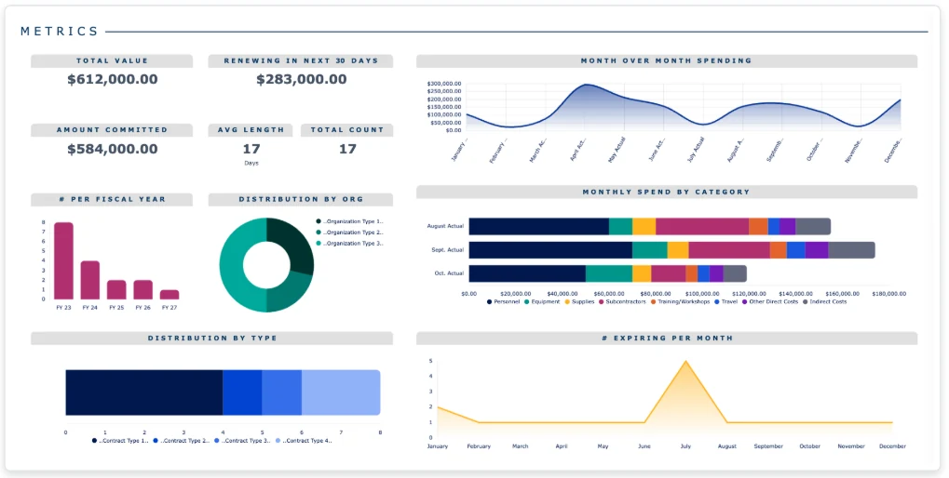The image size is (949, 478).
Task: Click the magenta Subcontractors segment of August Actual
Action: point(702,227)
